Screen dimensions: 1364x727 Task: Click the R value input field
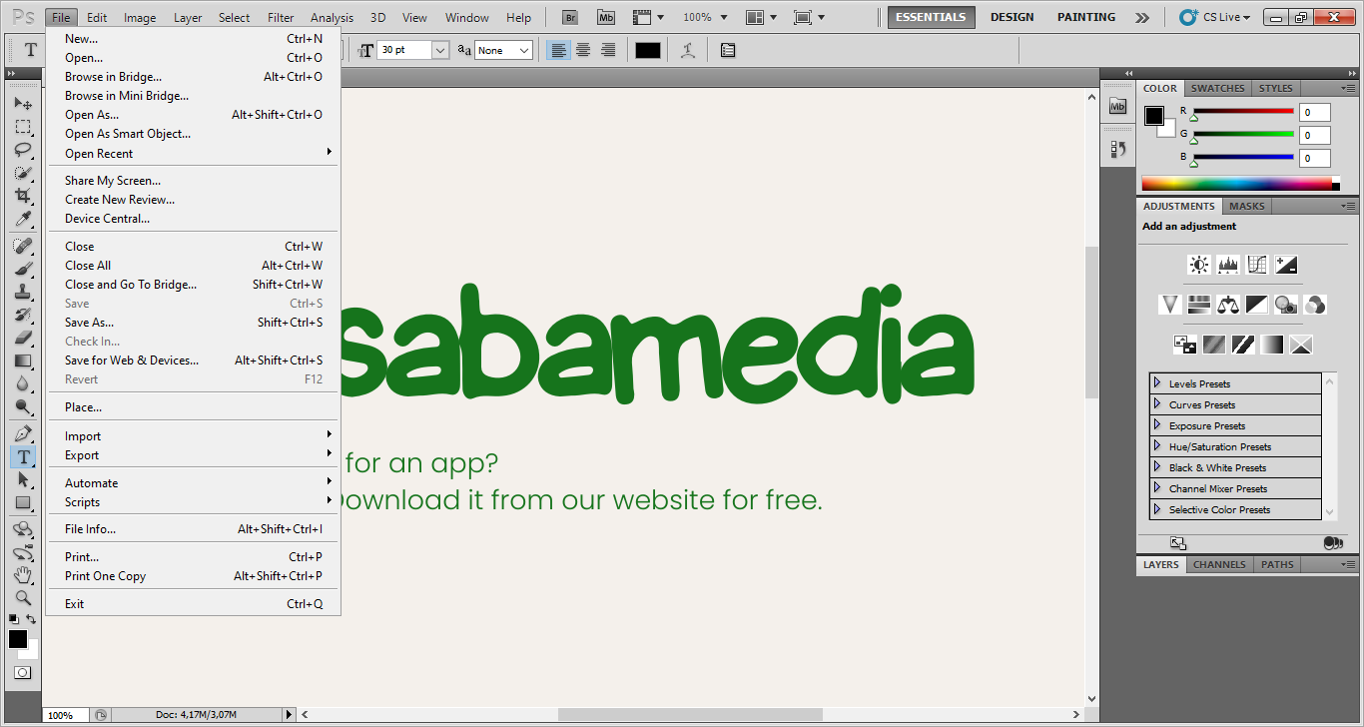(x=1314, y=113)
